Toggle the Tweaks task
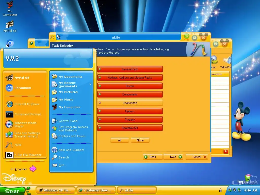 pos(130,119)
